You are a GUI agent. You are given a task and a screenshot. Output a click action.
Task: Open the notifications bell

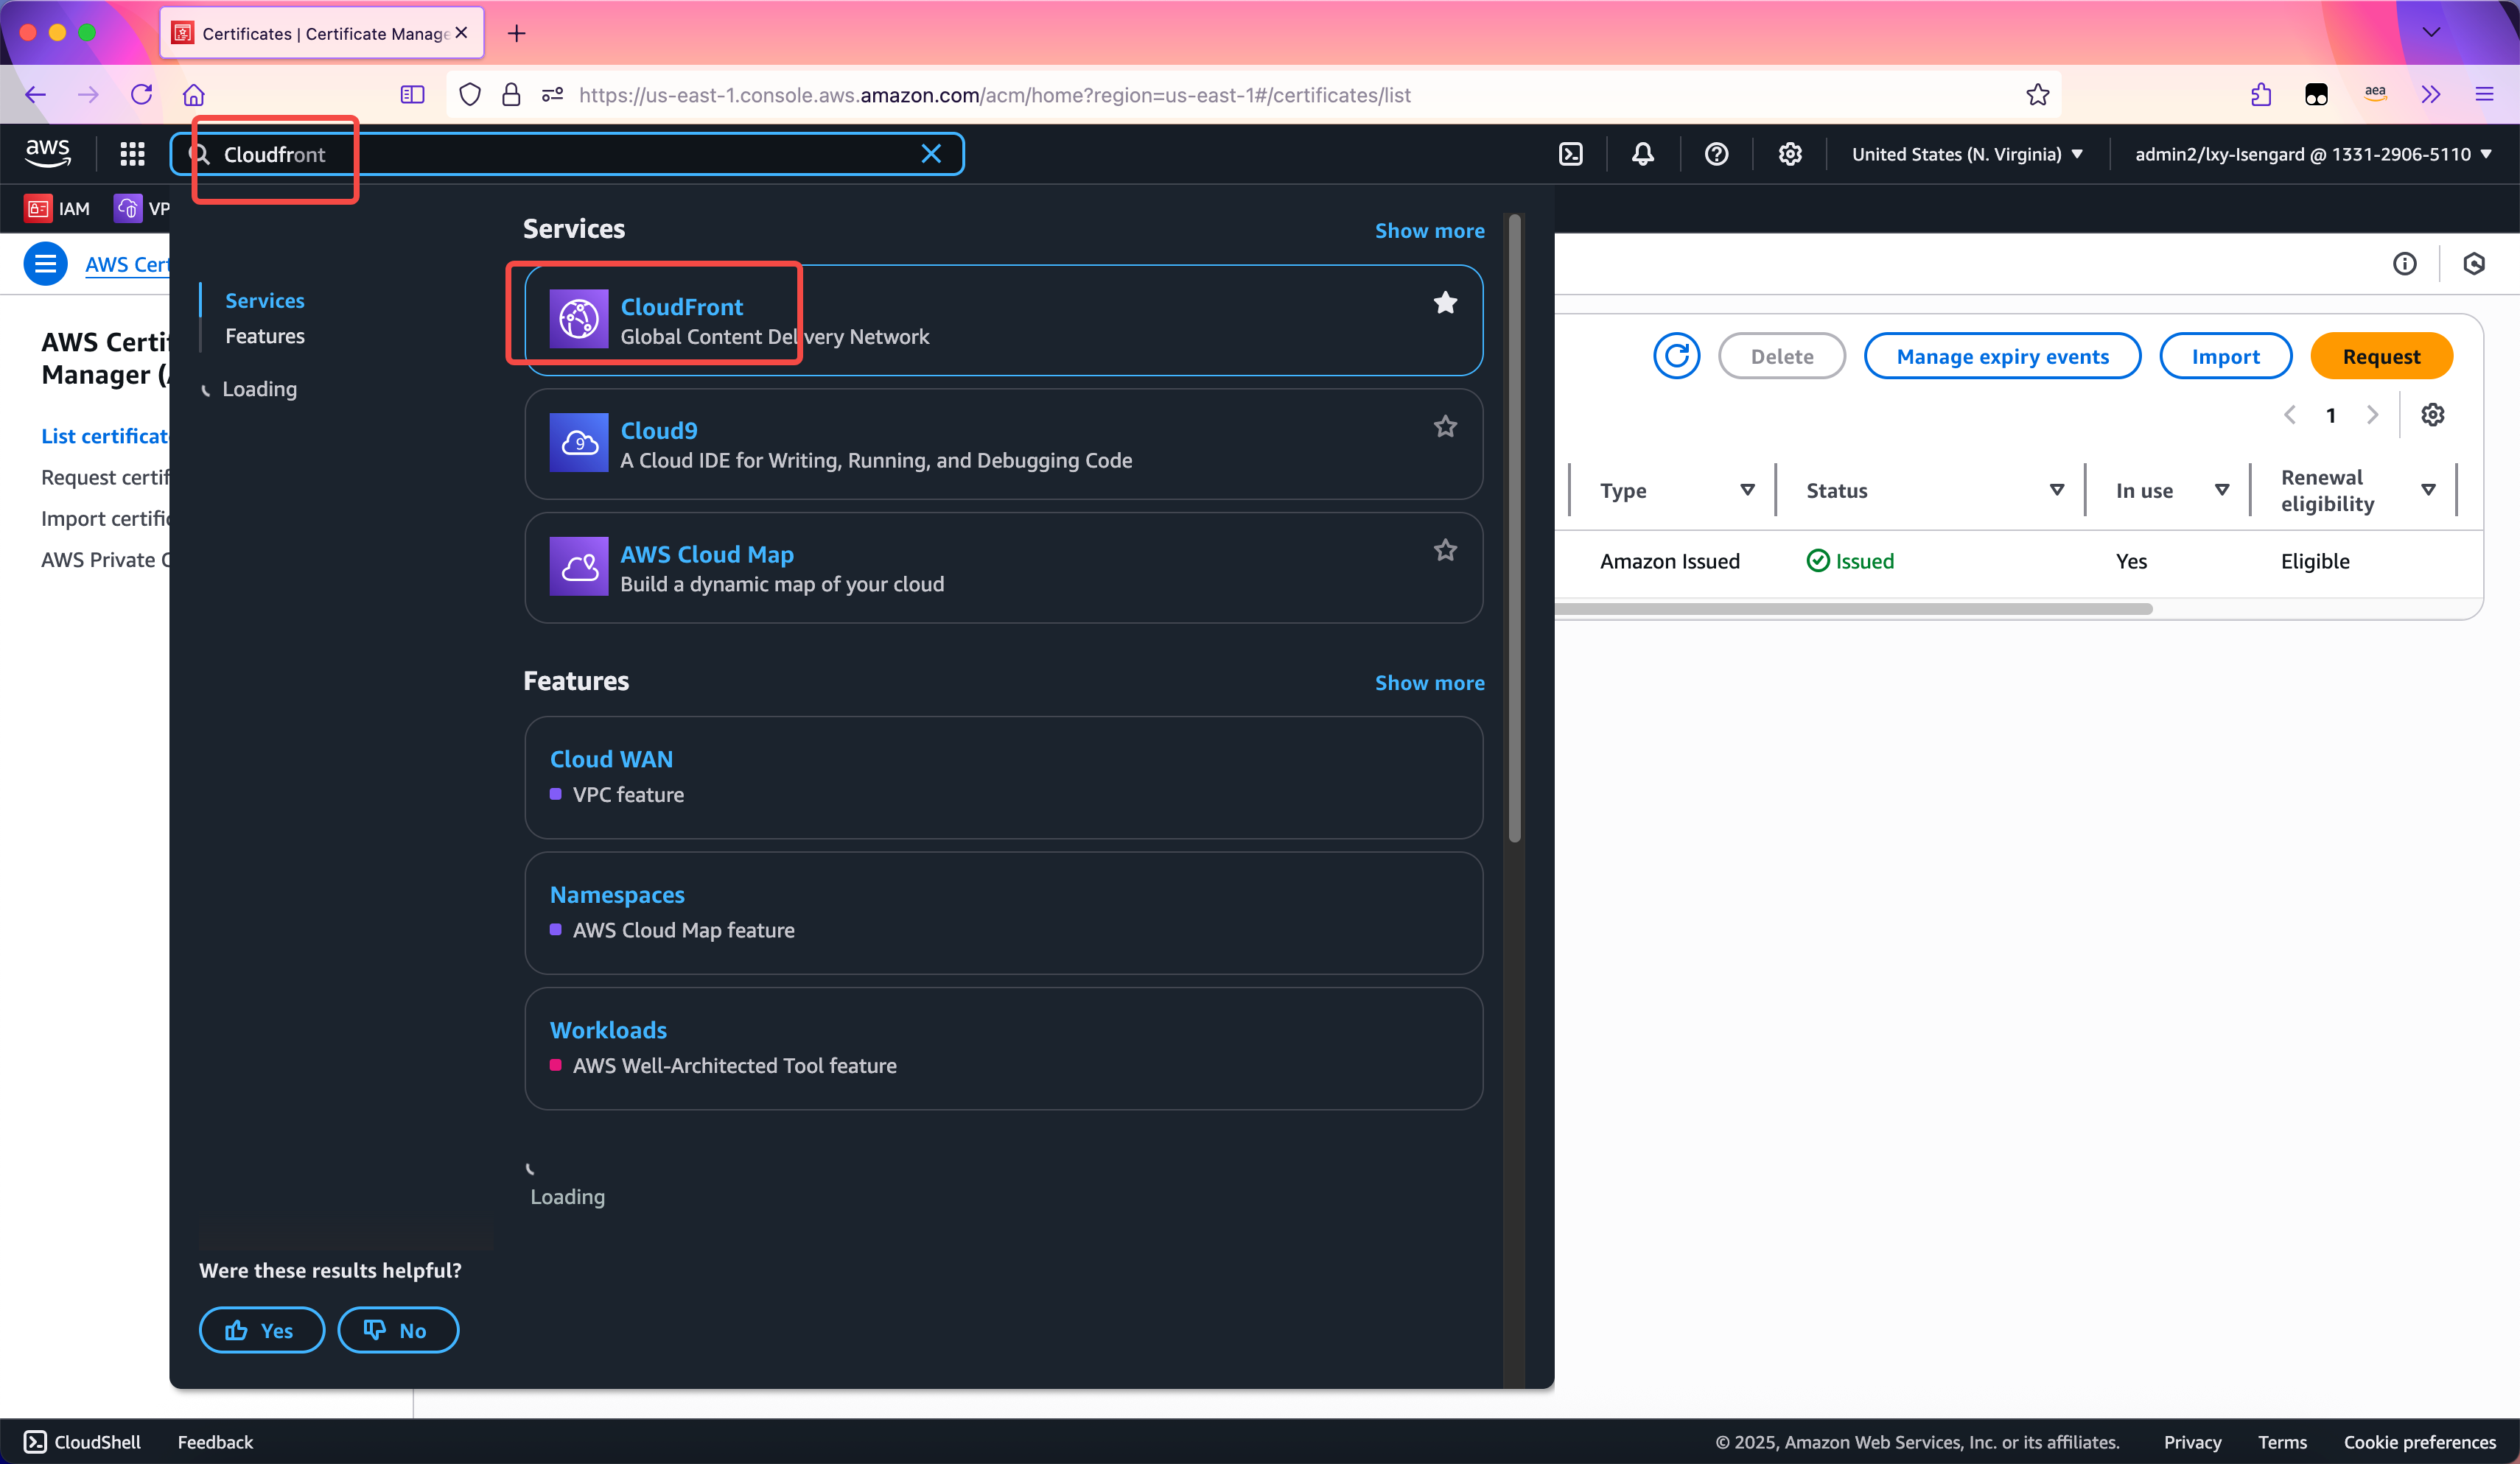[1643, 154]
